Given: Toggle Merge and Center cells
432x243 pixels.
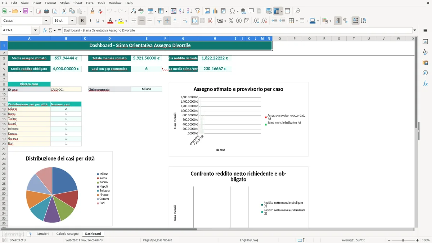Looking at the screenshot, I should coord(195,21).
